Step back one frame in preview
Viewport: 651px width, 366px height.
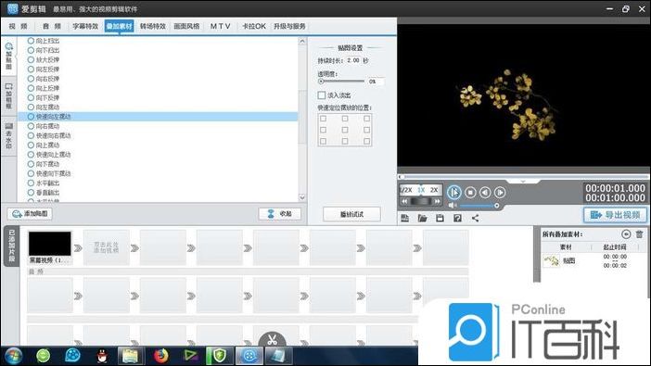coord(485,193)
